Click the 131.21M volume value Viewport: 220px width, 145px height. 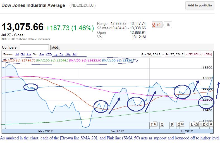point(139,37)
